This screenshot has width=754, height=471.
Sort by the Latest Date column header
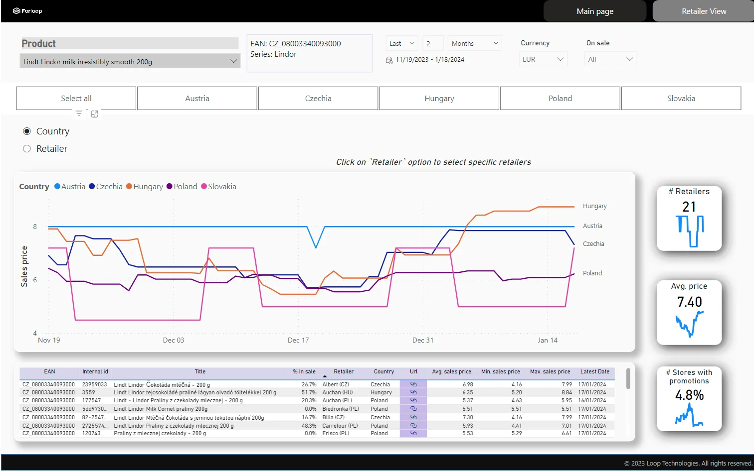click(594, 372)
